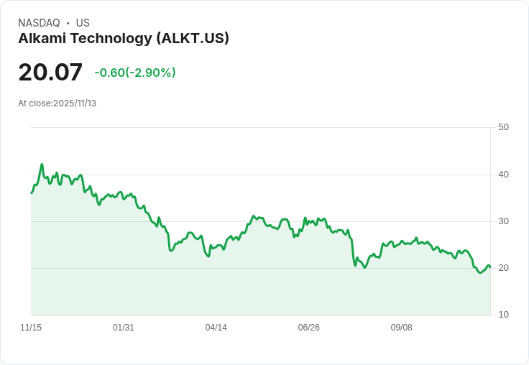Click the 06/26 date axis label

coord(308,327)
